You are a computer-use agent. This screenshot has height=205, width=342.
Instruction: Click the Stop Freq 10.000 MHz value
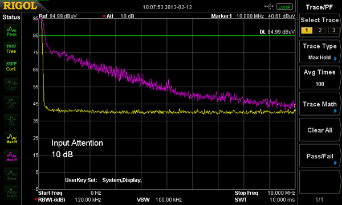click(x=281, y=193)
